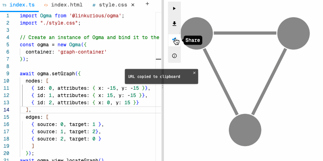Click the download icon in the toolbar
The height and width of the screenshot is (161, 323).
coord(174,24)
